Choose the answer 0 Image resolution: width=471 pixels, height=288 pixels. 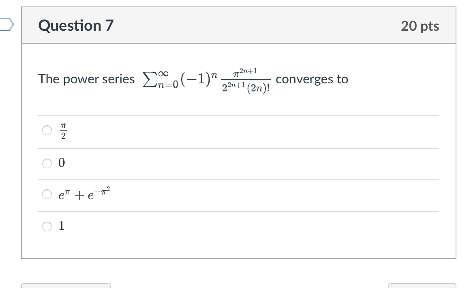[47, 163]
